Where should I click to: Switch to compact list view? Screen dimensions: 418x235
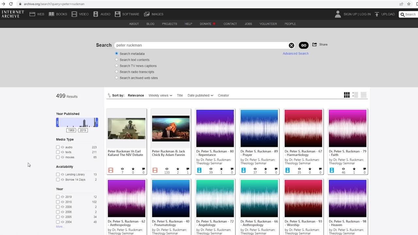pos(363,95)
